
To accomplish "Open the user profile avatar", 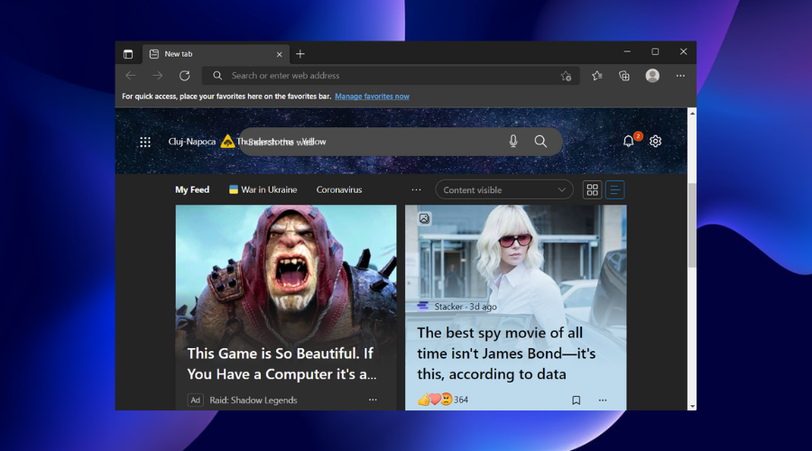I will click(652, 76).
